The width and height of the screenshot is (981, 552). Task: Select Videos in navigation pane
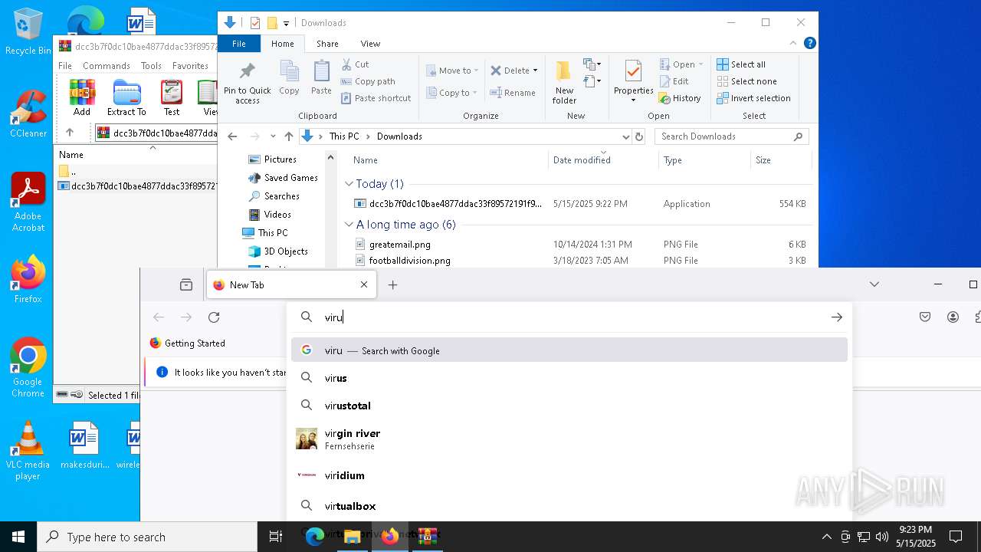pos(277,215)
